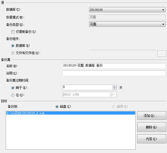Click the disabled 恢复模式 field showing 完整
Screen dimensions: 167x153
coord(127,17)
